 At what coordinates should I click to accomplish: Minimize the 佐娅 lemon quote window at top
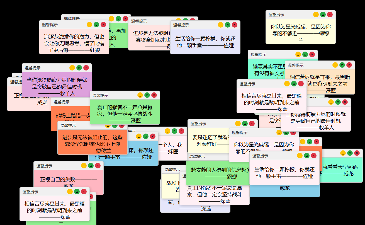point(220,25)
